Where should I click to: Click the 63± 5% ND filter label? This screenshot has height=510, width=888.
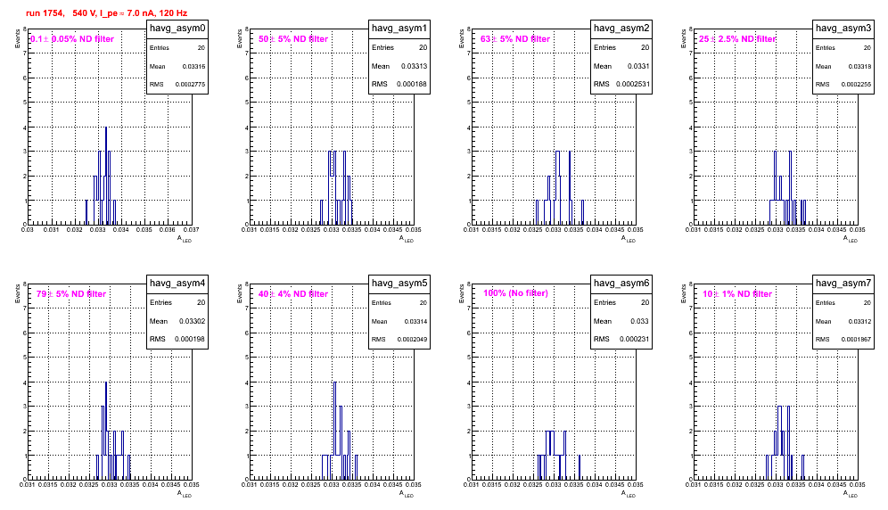point(515,39)
